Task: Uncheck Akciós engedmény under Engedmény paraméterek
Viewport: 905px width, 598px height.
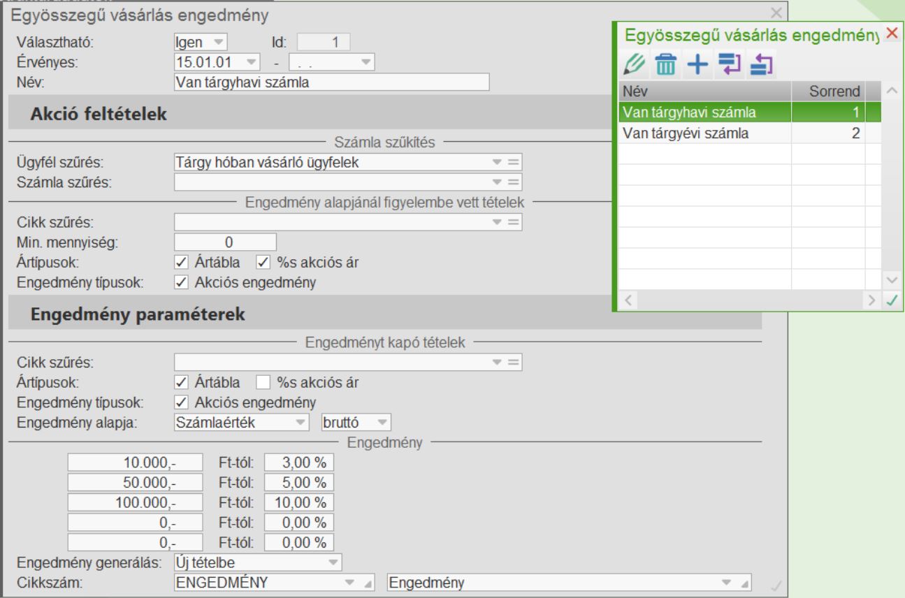Action: point(180,402)
